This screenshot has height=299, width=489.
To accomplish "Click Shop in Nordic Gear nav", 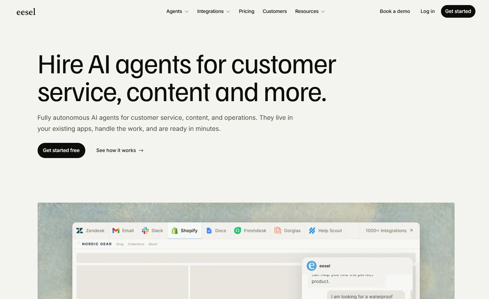I will [120, 244].
